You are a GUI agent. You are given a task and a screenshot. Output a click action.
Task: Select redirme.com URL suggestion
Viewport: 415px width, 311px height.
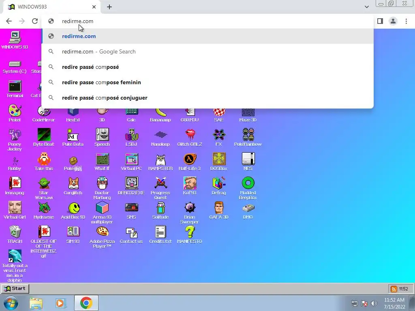[x=207, y=36]
